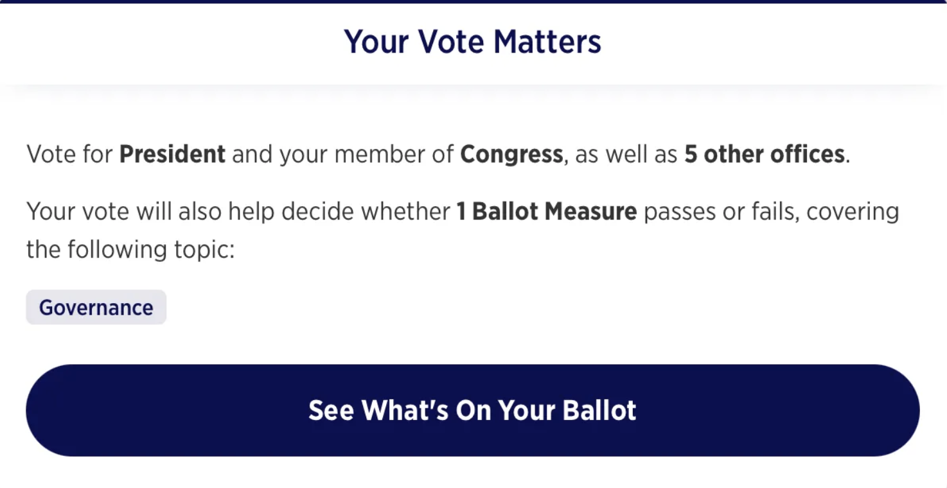
Task: Select the Governance topic tag
Action: 96,308
